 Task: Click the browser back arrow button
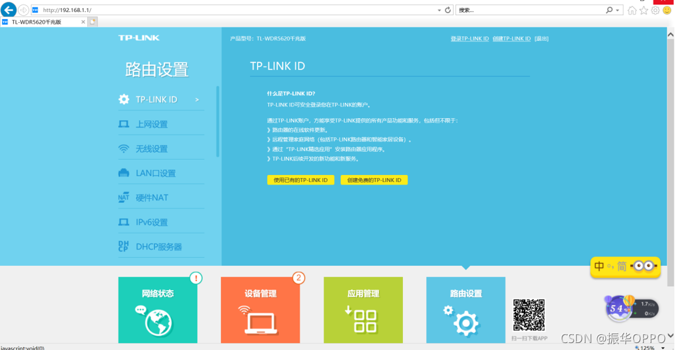[9, 9]
